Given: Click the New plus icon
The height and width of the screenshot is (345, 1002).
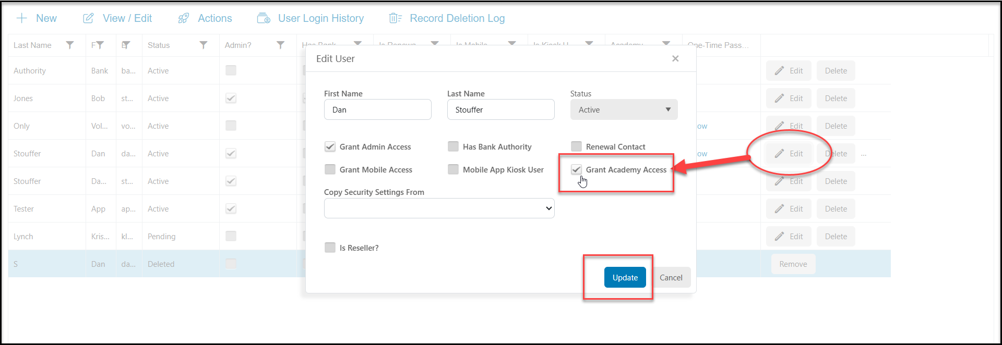Looking at the screenshot, I should pyautogui.click(x=21, y=18).
